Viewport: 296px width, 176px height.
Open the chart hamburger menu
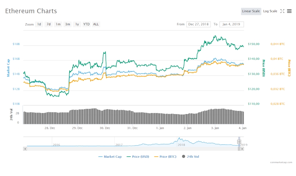(289, 11)
